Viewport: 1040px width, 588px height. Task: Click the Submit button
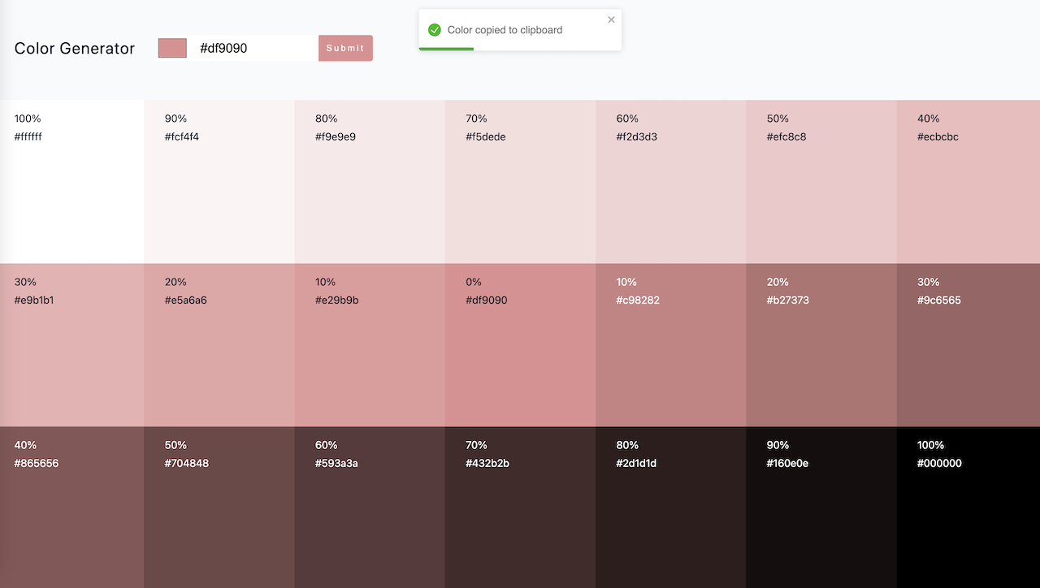click(x=345, y=48)
